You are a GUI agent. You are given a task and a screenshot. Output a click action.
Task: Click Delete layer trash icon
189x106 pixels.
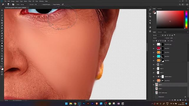(186, 100)
